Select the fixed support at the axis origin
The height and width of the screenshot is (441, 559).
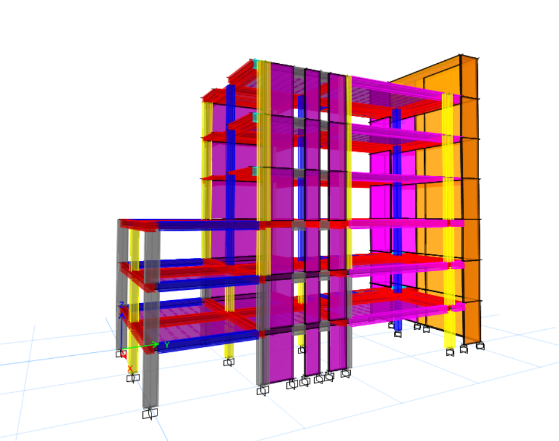121,353
